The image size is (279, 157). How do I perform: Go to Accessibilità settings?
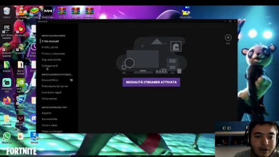(x=49, y=119)
